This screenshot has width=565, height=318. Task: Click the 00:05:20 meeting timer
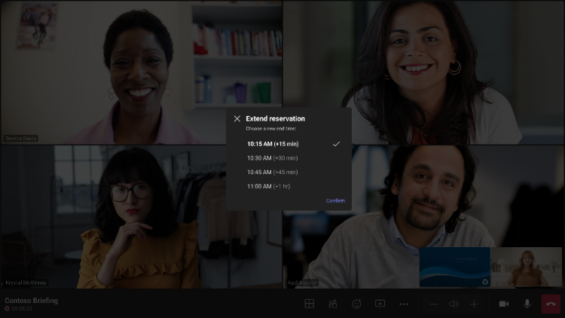click(22, 309)
